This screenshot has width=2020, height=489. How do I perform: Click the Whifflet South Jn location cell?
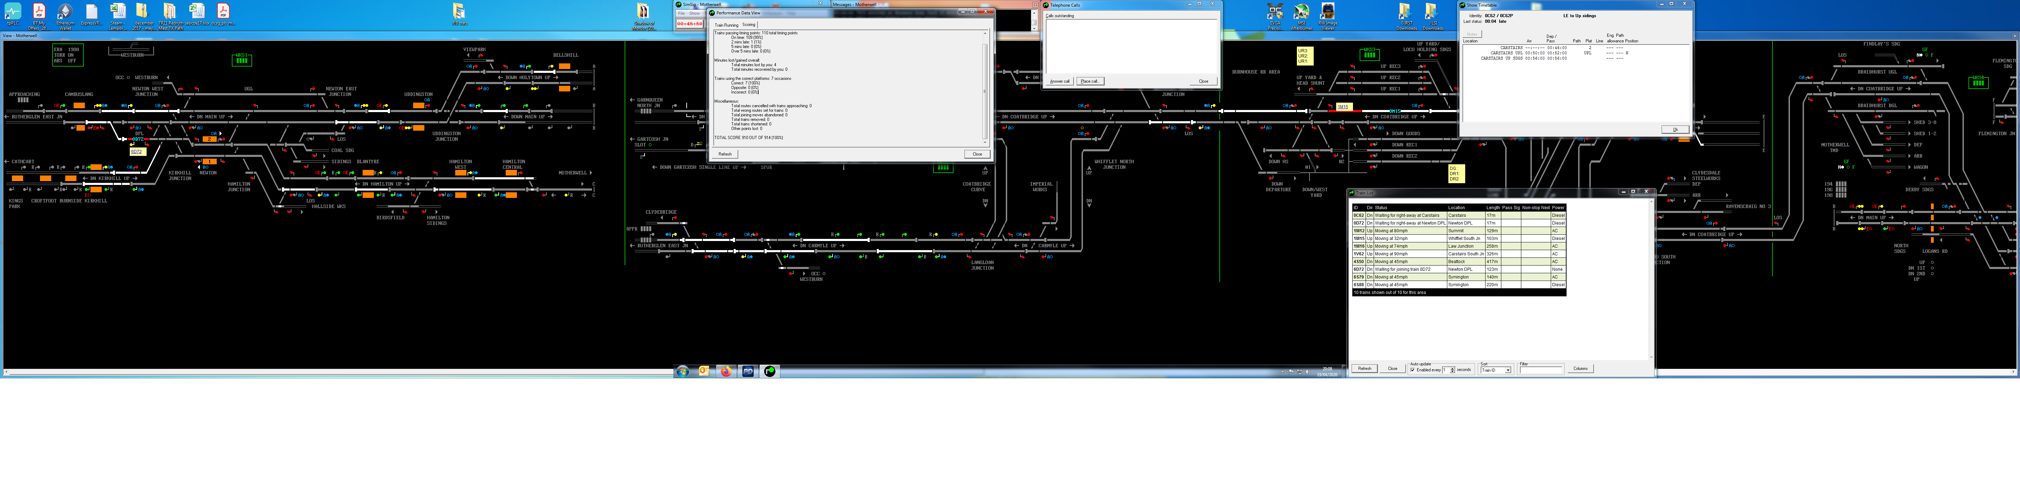[x=1466, y=239]
